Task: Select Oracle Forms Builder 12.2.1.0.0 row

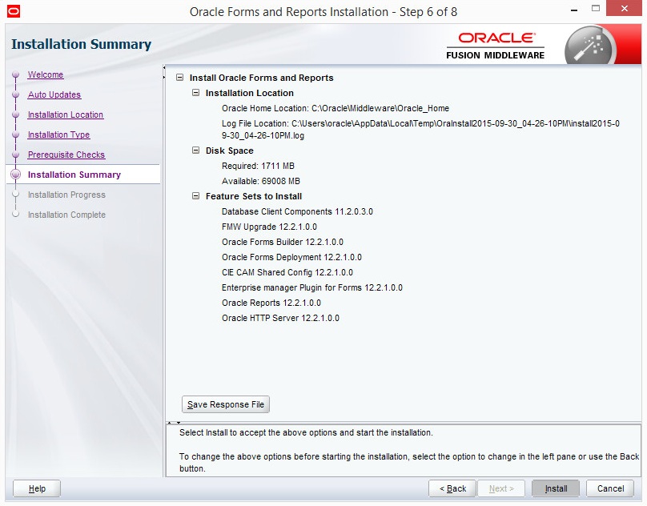Action: [x=282, y=242]
